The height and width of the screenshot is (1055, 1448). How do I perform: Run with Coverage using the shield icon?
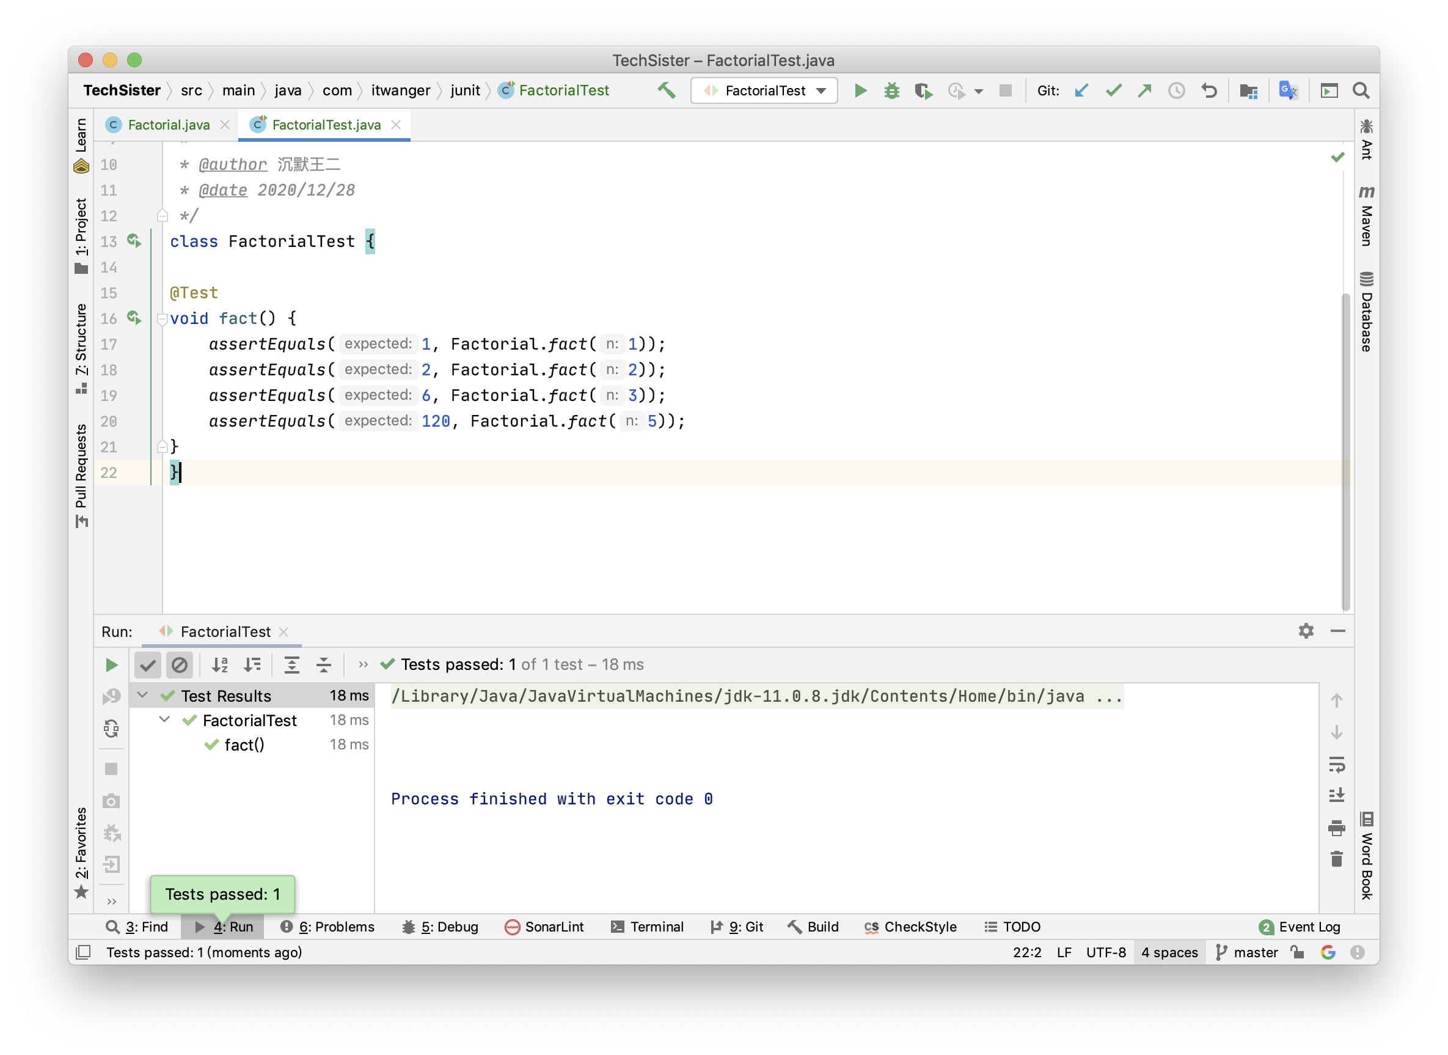click(923, 90)
